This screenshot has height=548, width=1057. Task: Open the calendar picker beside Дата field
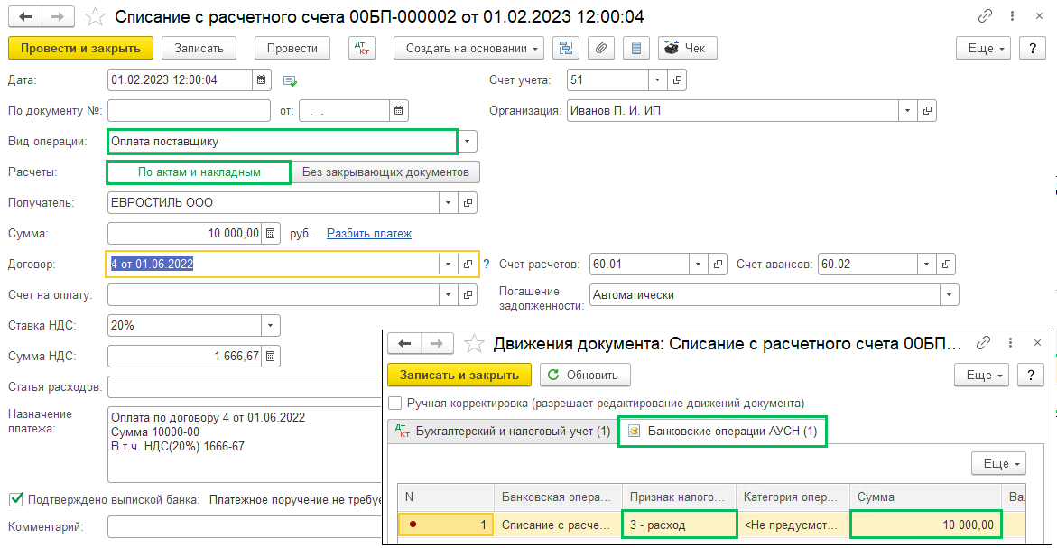(261, 80)
